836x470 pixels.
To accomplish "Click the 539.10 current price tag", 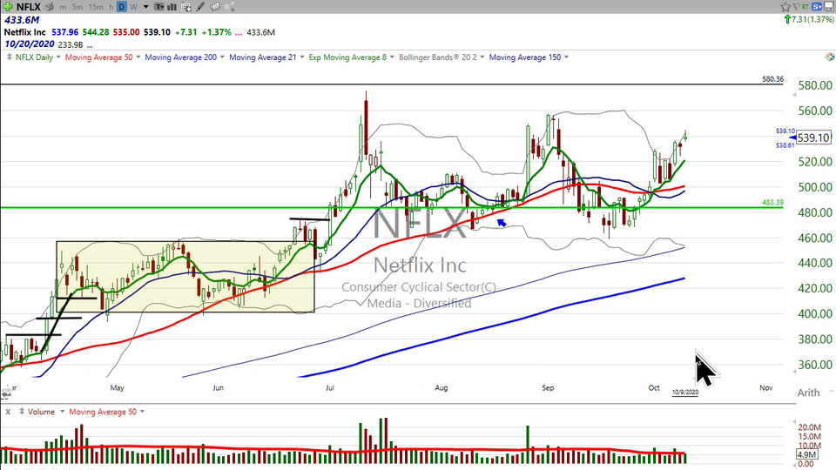I will click(813, 138).
